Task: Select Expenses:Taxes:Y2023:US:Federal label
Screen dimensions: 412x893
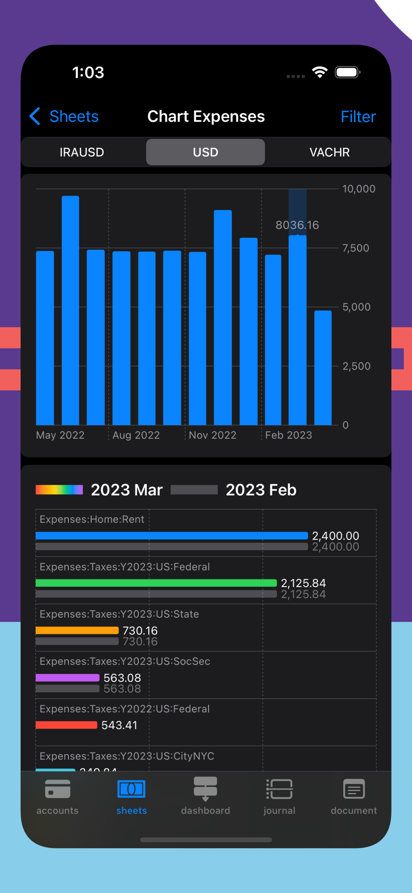Action: (125, 567)
